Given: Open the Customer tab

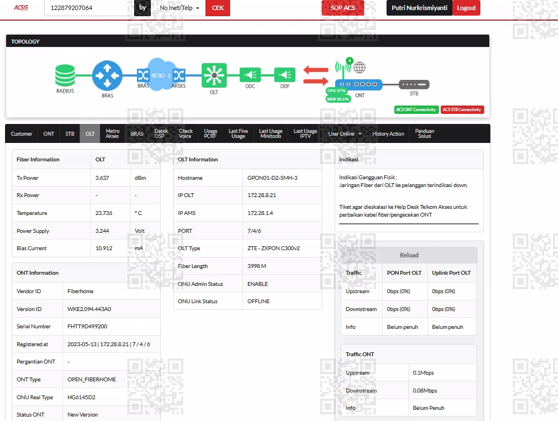Looking at the screenshot, I should [21, 134].
